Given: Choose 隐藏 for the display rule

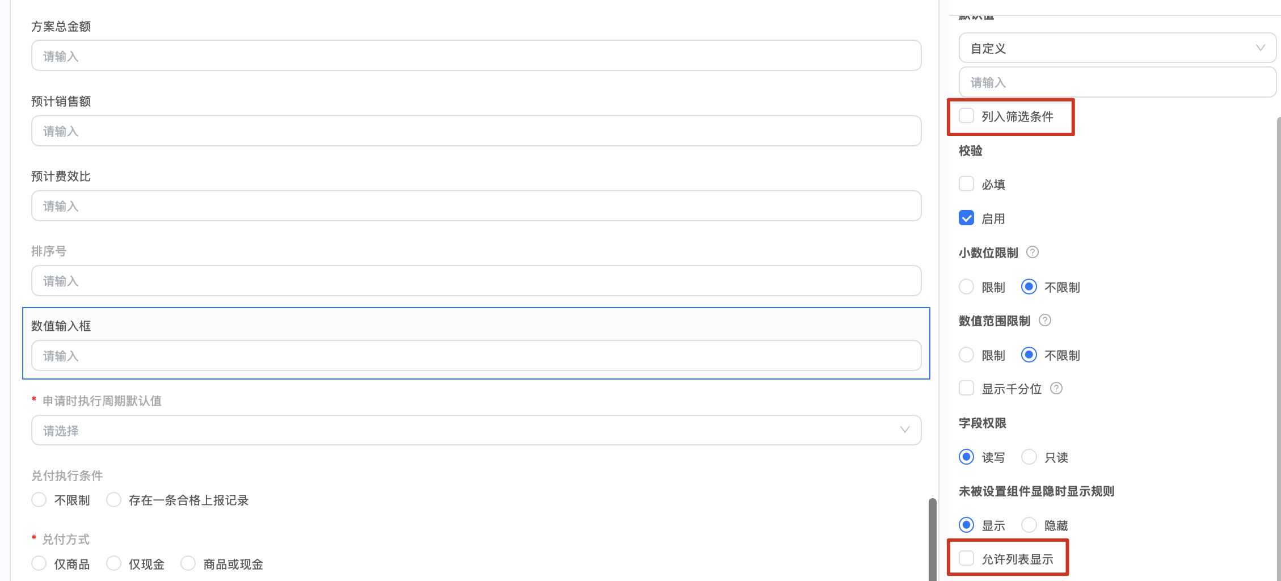Looking at the screenshot, I should point(1029,525).
